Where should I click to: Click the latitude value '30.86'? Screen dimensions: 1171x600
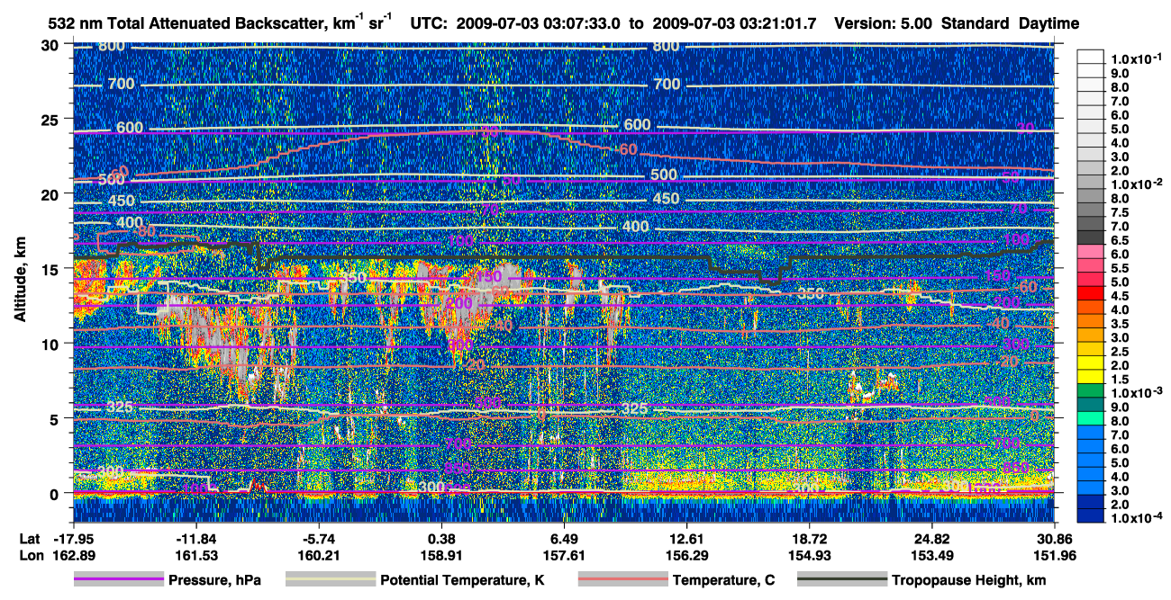[1055, 538]
